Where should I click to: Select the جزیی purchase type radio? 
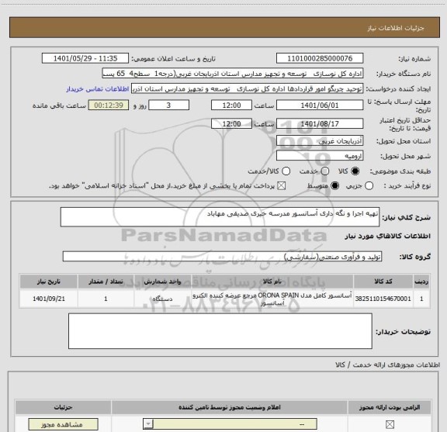click(x=369, y=186)
